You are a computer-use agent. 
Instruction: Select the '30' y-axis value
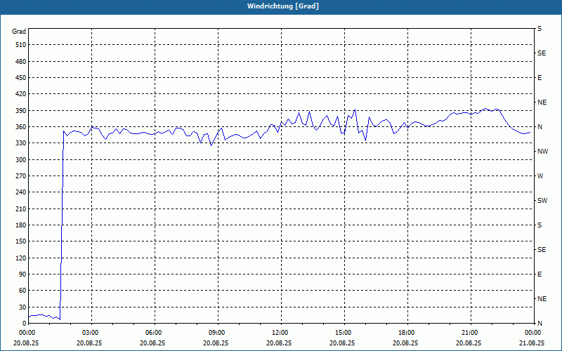[x=22, y=307]
